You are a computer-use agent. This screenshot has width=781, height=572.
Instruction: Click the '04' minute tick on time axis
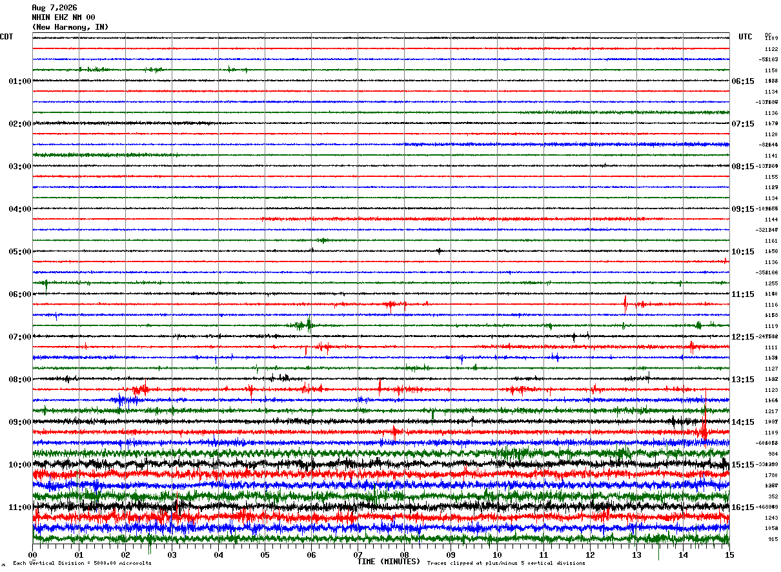click(x=219, y=555)
